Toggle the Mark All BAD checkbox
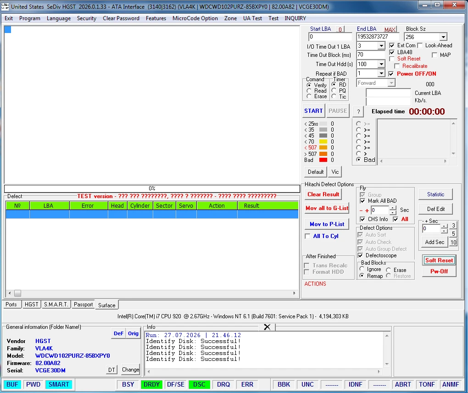This screenshot has height=393, width=468. (x=362, y=201)
